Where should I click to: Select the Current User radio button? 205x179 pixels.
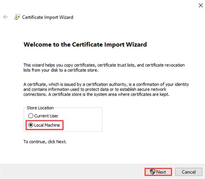tap(31, 116)
